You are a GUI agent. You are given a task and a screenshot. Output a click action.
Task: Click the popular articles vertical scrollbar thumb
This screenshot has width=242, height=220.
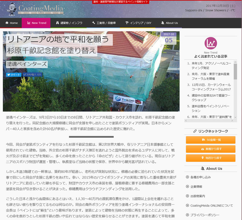(235, 71)
